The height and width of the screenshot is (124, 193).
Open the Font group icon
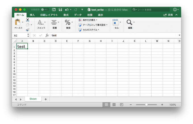coord(40,22)
